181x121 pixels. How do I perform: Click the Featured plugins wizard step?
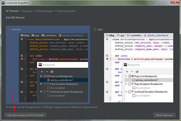tap(66, 11)
